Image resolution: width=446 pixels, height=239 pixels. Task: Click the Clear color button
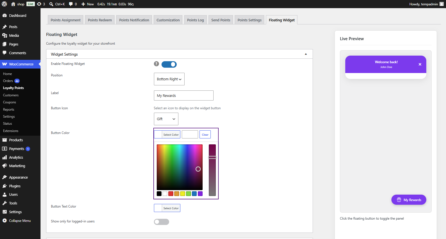point(205,135)
